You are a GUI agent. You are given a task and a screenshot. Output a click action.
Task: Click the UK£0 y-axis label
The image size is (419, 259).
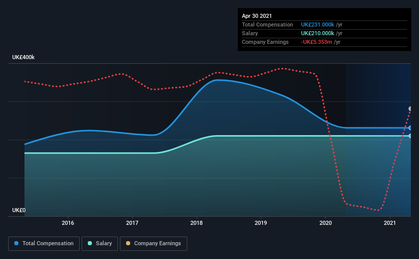click(x=19, y=211)
